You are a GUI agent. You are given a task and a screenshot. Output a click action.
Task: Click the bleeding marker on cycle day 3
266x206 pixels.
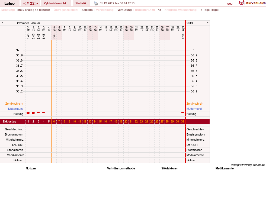point(39,112)
